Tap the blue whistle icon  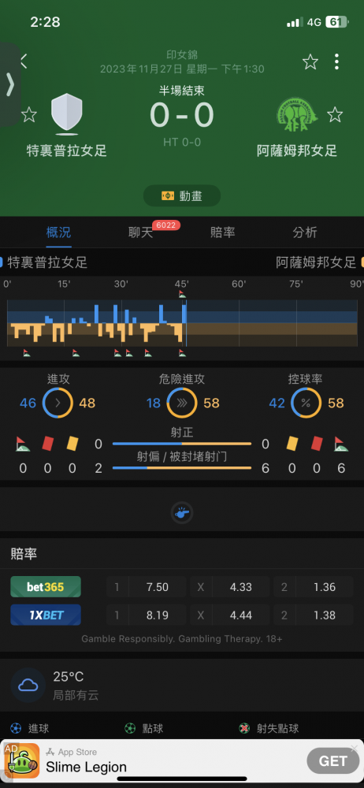tap(182, 513)
